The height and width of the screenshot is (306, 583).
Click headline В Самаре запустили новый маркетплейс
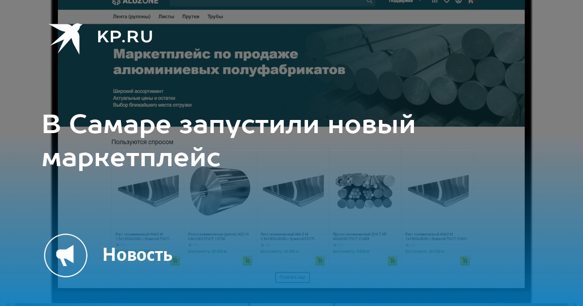(228, 140)
